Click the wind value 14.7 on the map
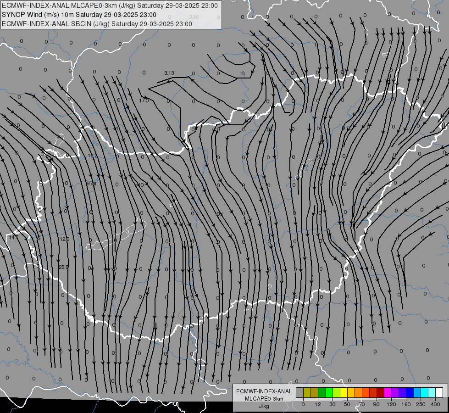 [13, 237]
